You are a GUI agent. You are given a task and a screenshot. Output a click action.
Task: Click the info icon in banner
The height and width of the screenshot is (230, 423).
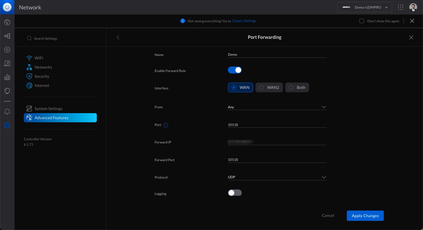coord(183,21)
